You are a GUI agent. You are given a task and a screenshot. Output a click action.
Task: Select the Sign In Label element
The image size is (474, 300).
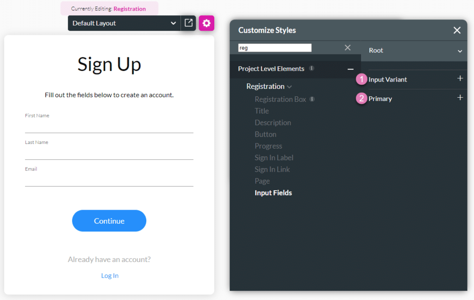[274, 158]
